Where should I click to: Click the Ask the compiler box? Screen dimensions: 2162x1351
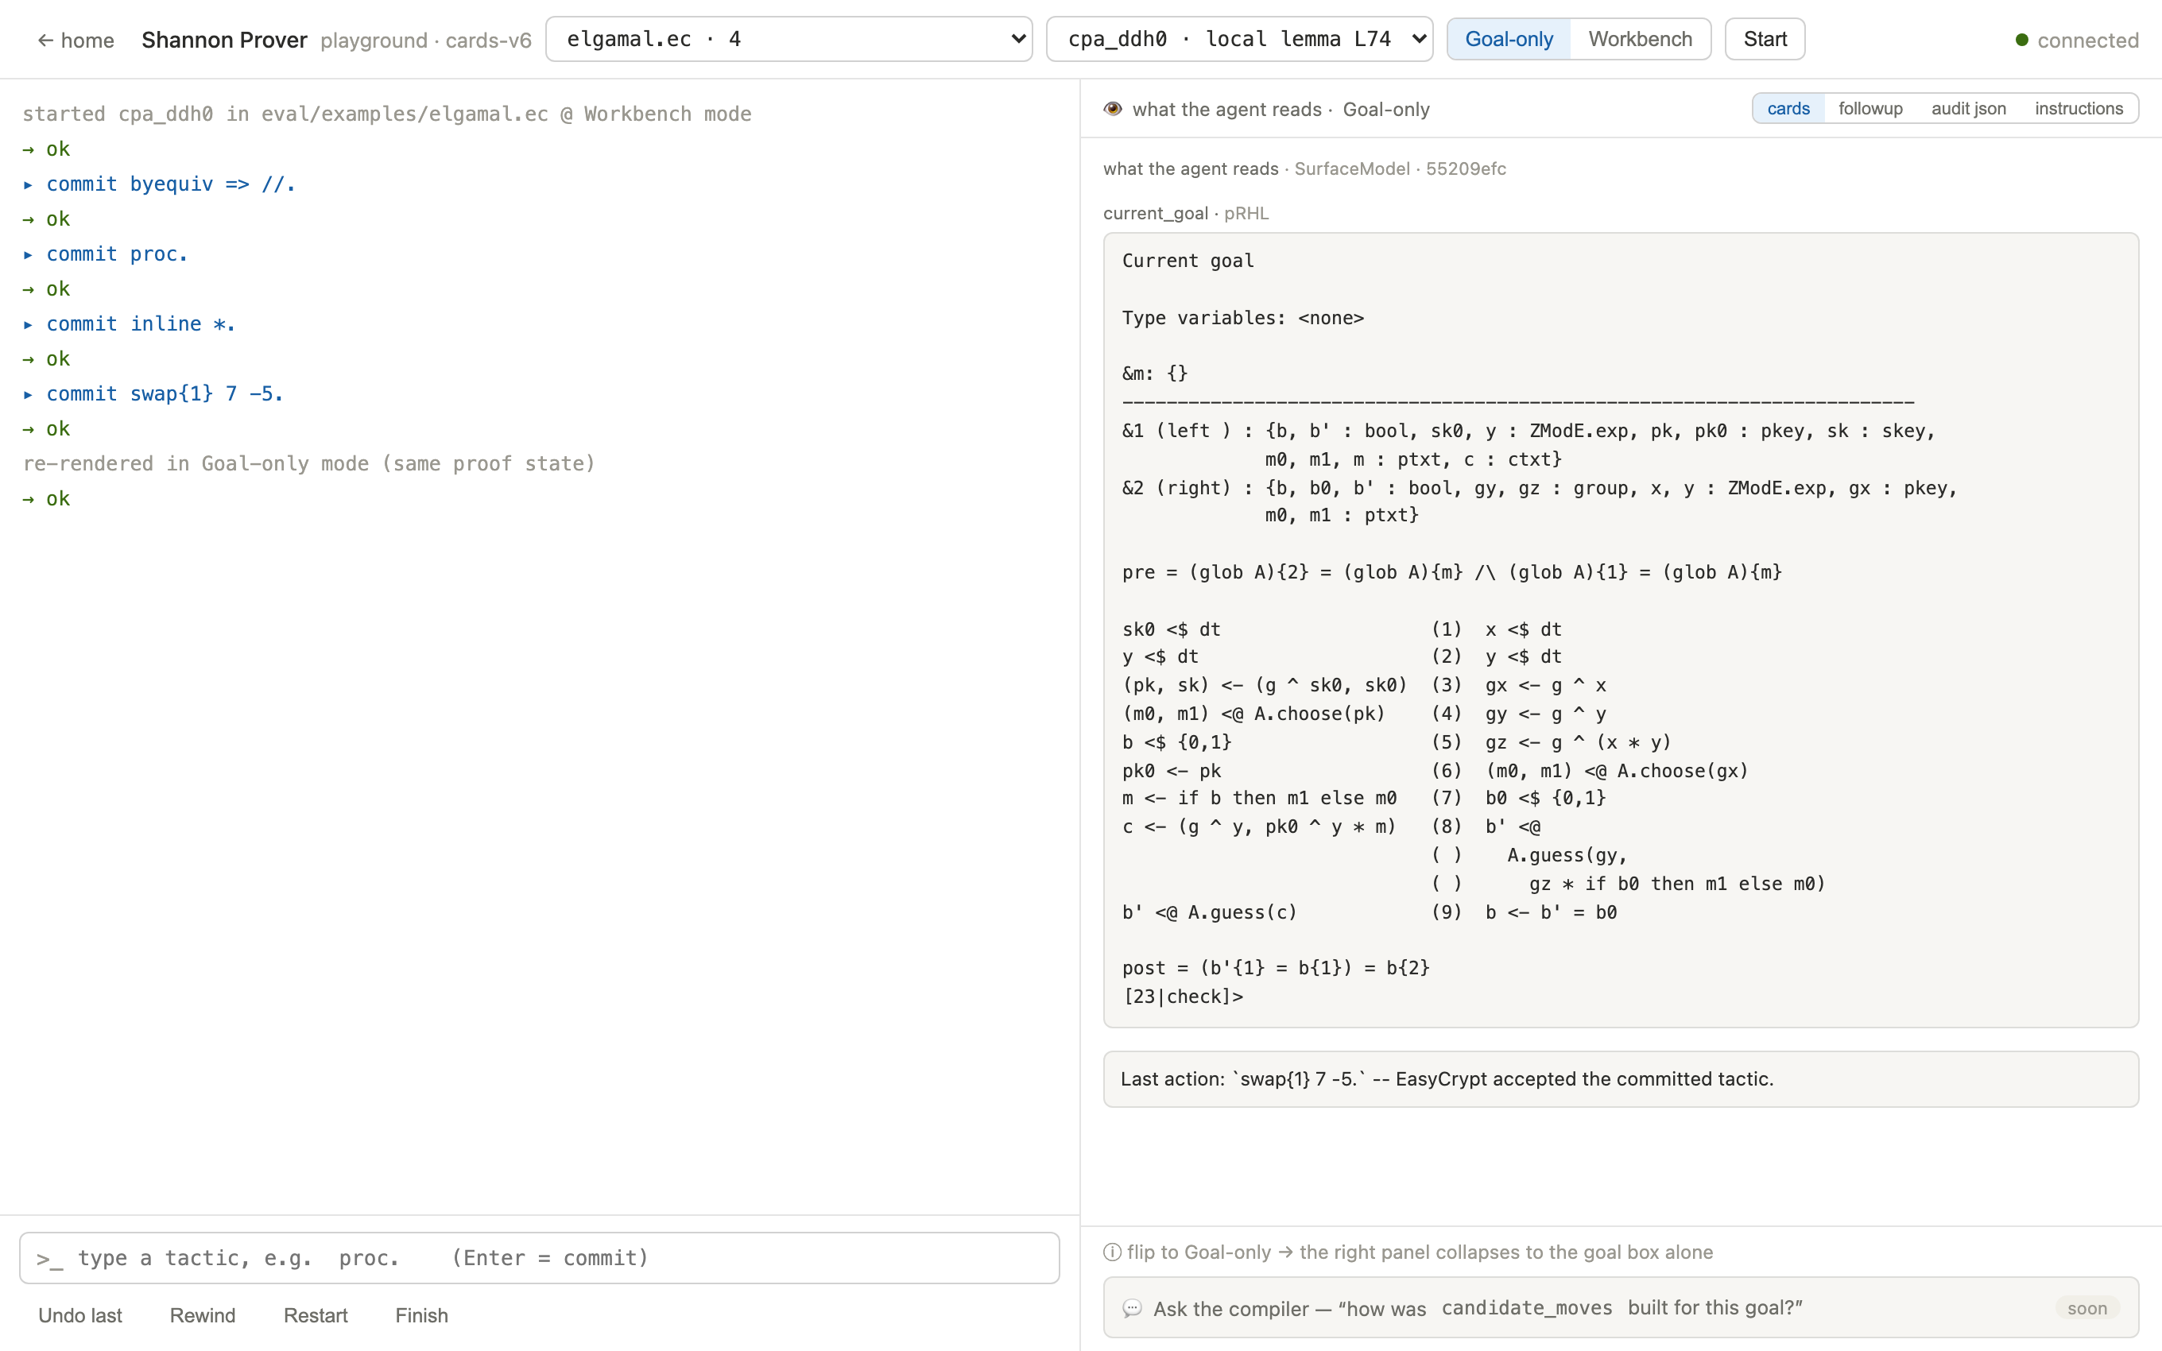pyautogui.click(x=1621, y=1307)
